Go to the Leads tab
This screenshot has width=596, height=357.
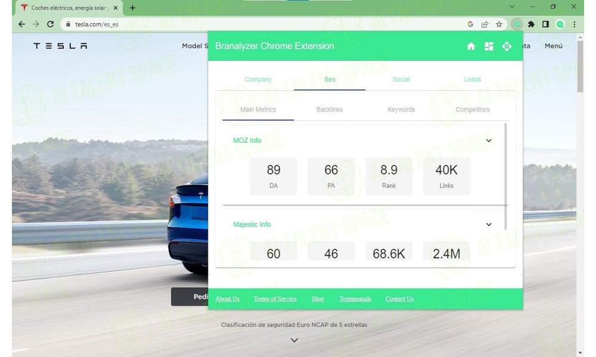(x=473, y=79)
